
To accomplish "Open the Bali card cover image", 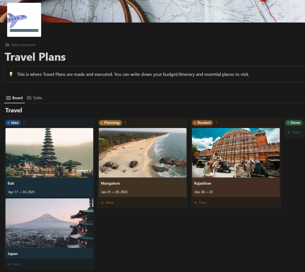I will pyautogui.click(x=49, y=153).
